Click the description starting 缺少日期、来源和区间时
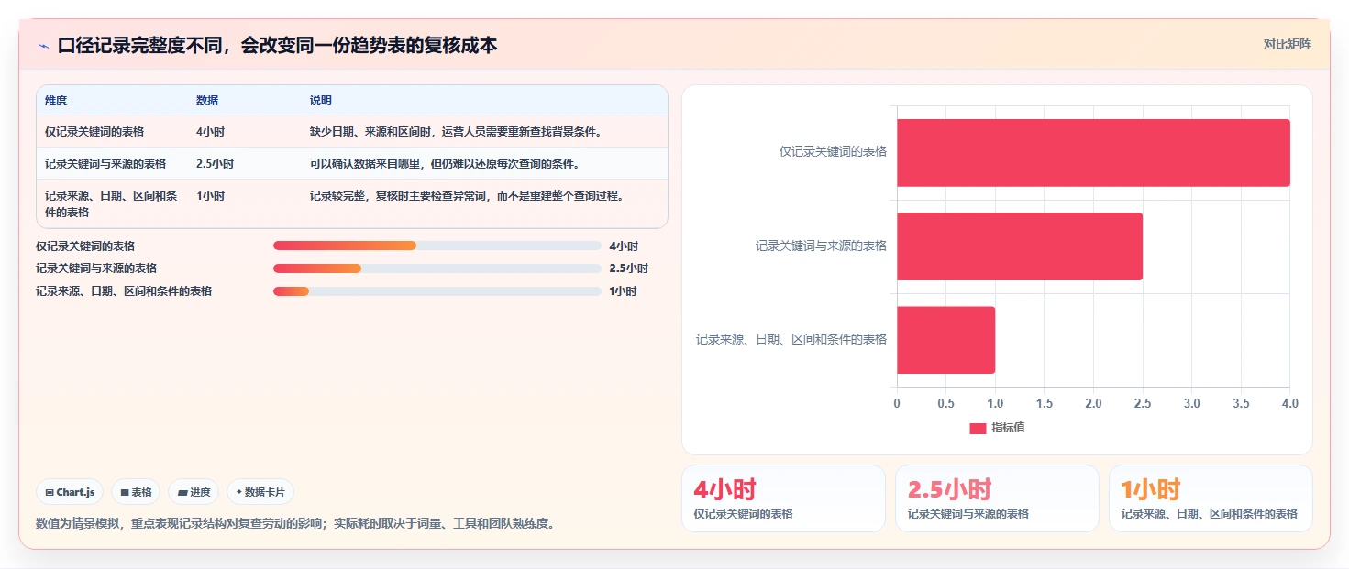This screenshot has height=569, width=1349. coord(456,131)
